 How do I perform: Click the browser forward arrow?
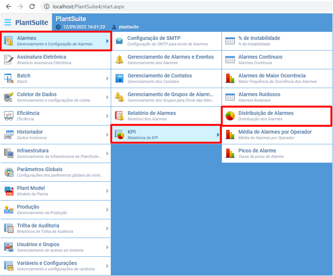20,7
